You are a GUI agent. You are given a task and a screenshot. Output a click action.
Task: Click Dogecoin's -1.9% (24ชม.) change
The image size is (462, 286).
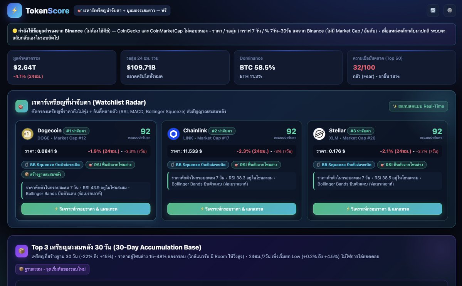[x=104, y=151]
